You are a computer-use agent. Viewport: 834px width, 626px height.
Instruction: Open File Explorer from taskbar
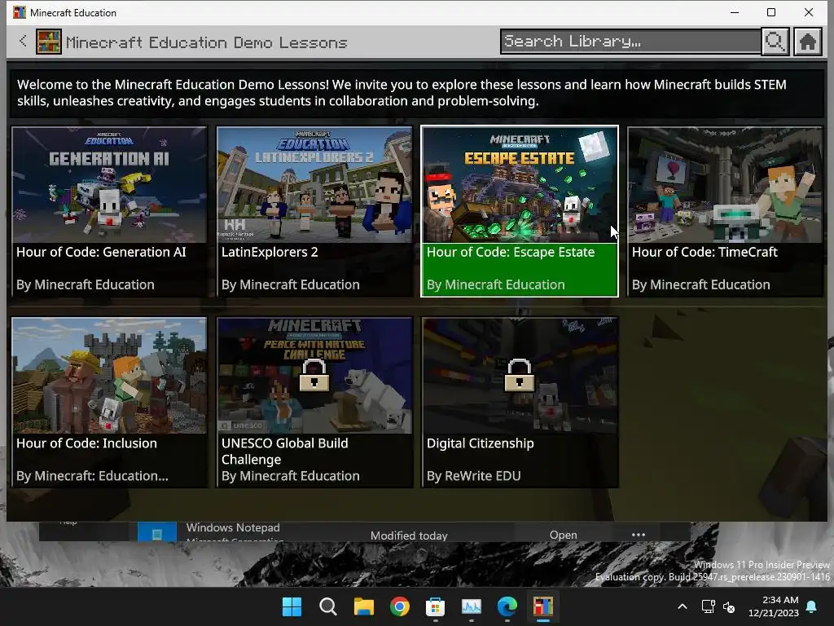(364, 606)
